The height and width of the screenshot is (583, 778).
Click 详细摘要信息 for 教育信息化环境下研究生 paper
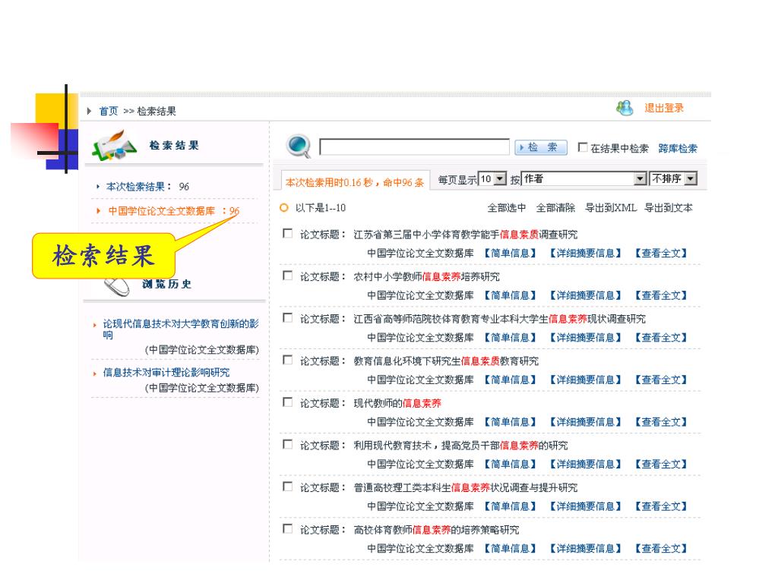coord(586,380)
